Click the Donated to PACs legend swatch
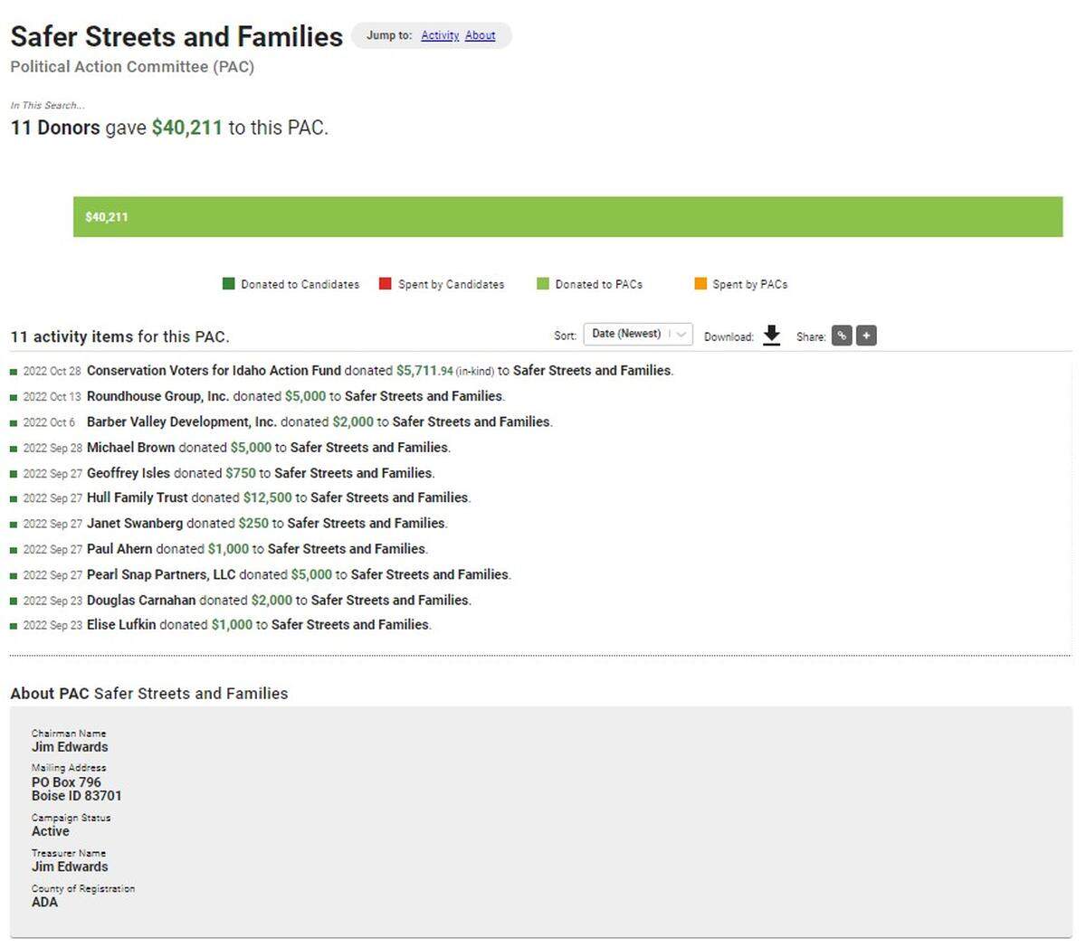Viewport: 1086px width, 947px height. [543, 284]
